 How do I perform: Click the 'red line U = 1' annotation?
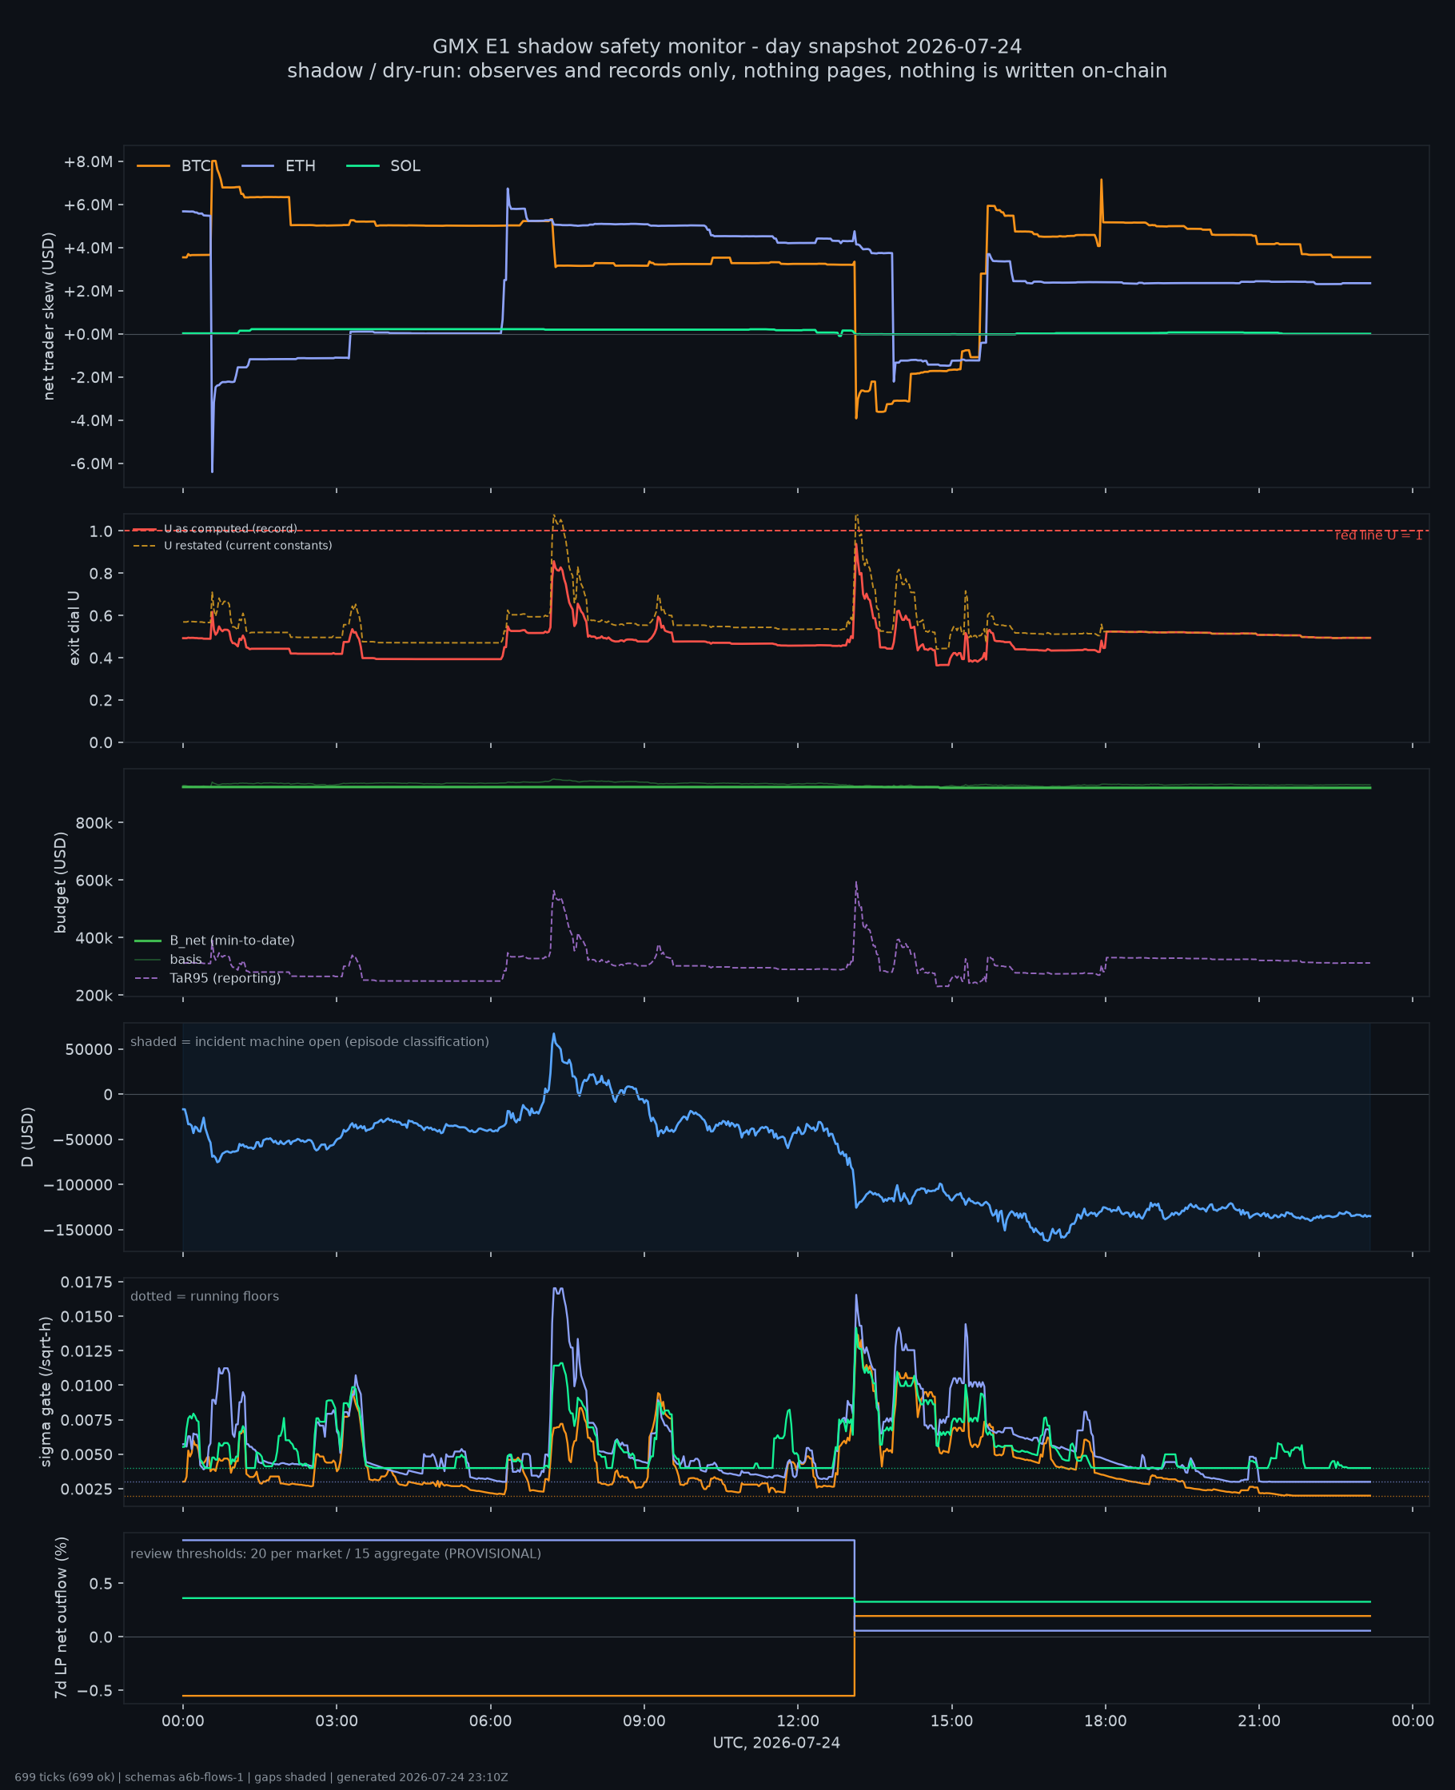pyautogui.click(x=1379, y=535)
